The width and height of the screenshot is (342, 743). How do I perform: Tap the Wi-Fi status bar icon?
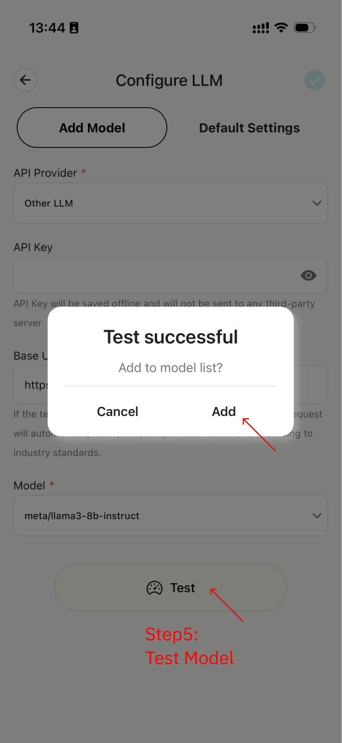(x=280, y=27)
